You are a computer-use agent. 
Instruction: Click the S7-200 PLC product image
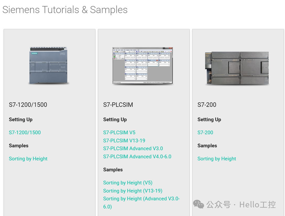click(237, 68)
